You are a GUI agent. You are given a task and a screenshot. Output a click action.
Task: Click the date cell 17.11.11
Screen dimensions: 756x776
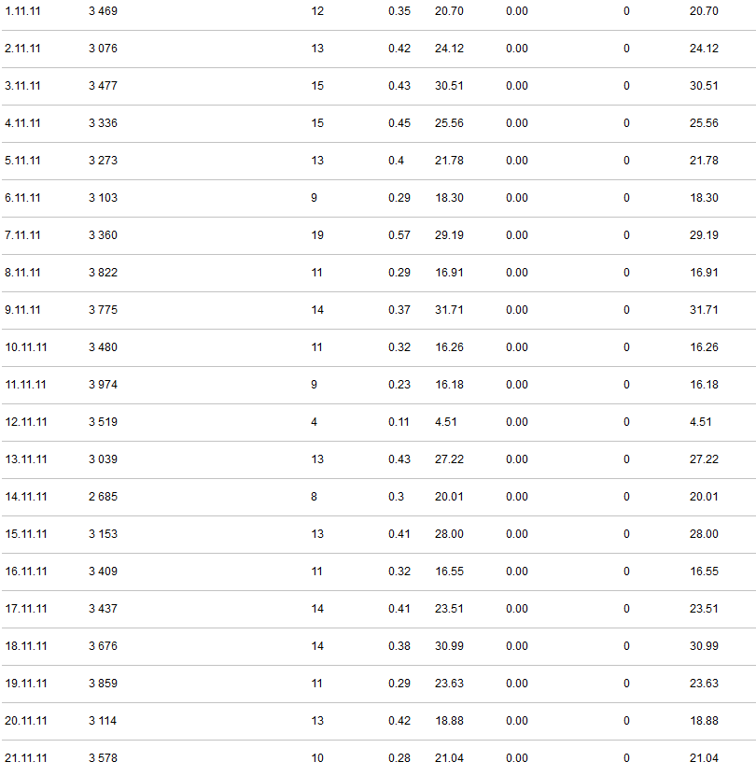pos(25,609)
